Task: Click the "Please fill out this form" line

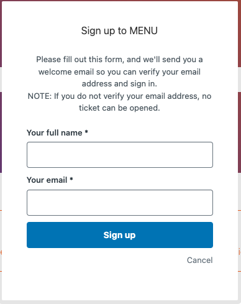Action: tap(119, 60)
